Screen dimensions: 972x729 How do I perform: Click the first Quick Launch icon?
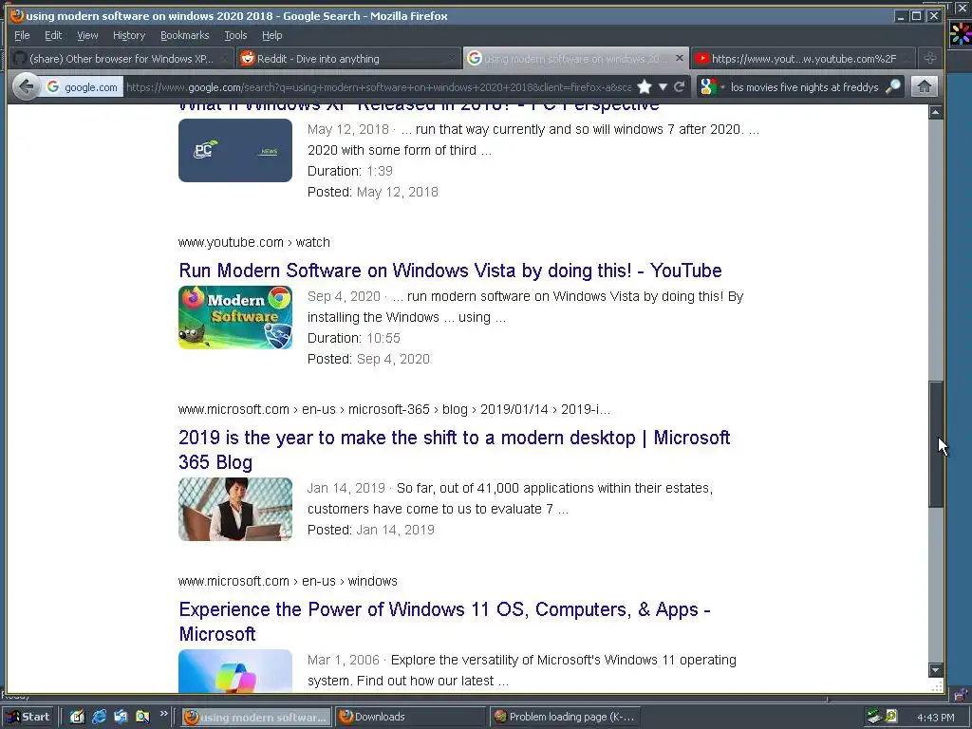click(x=77, y=717)
